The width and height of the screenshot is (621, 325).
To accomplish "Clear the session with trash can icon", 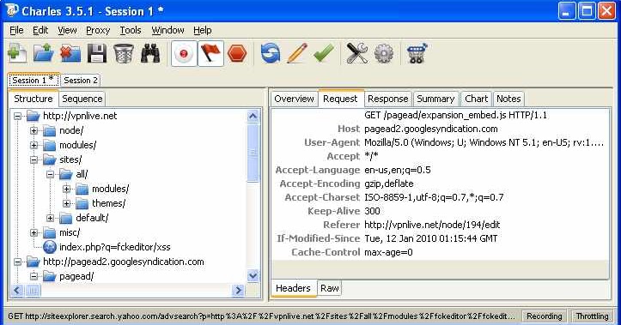I will coord(124,53).
